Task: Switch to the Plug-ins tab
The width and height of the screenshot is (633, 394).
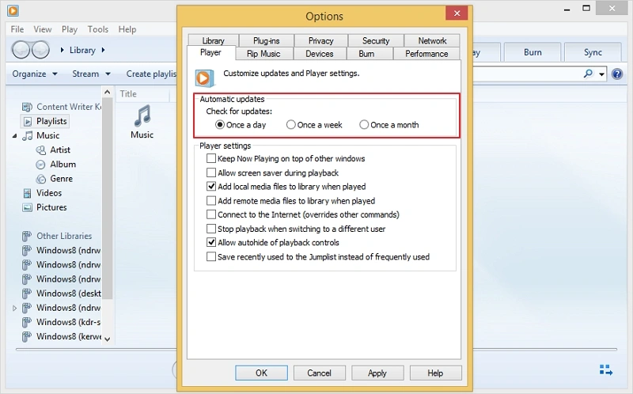Action: (266, 41)
